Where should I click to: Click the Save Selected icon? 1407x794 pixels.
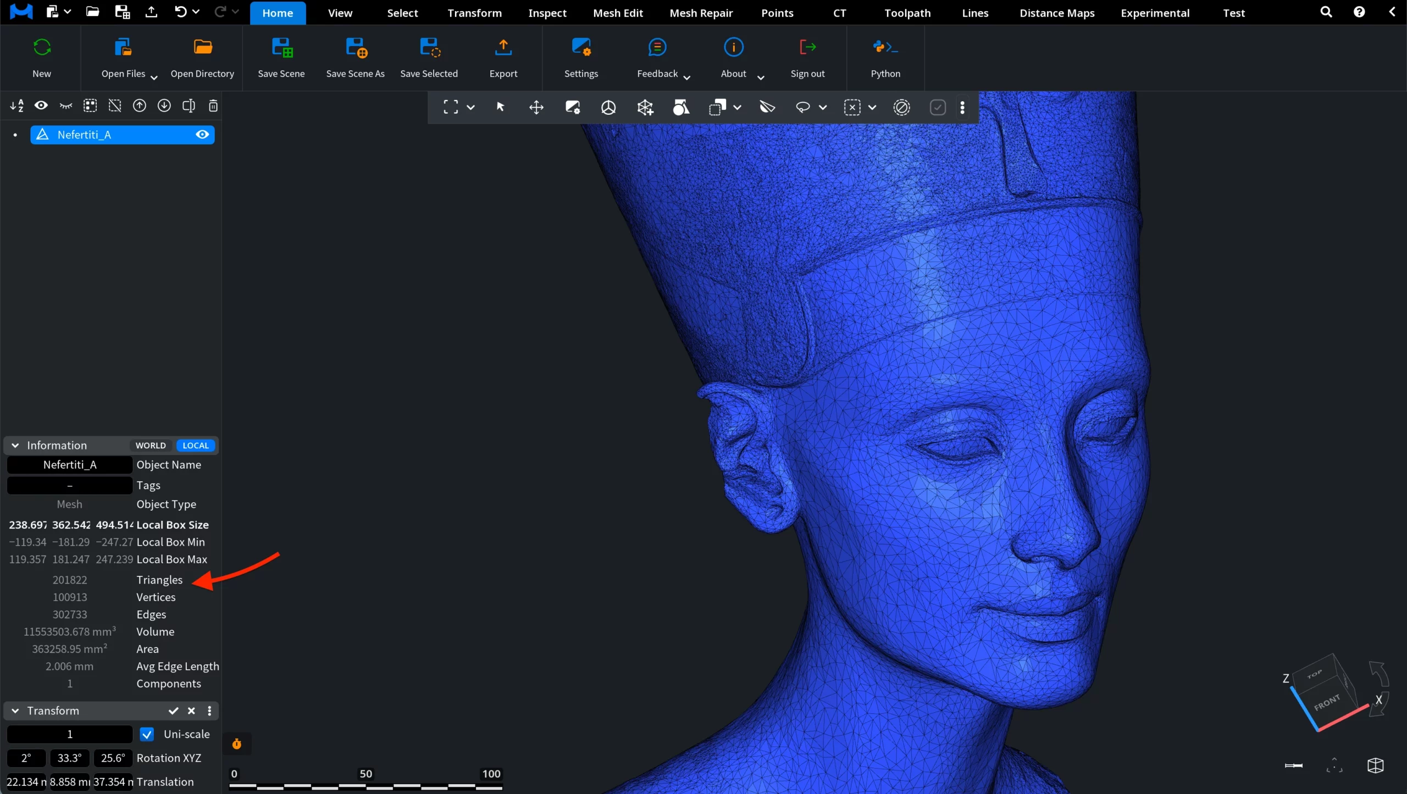click(429, 48)
